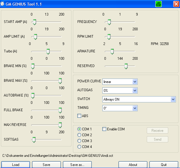Click the SOFTGAS slider thumb
180x168 pixels.
[34, 140]
